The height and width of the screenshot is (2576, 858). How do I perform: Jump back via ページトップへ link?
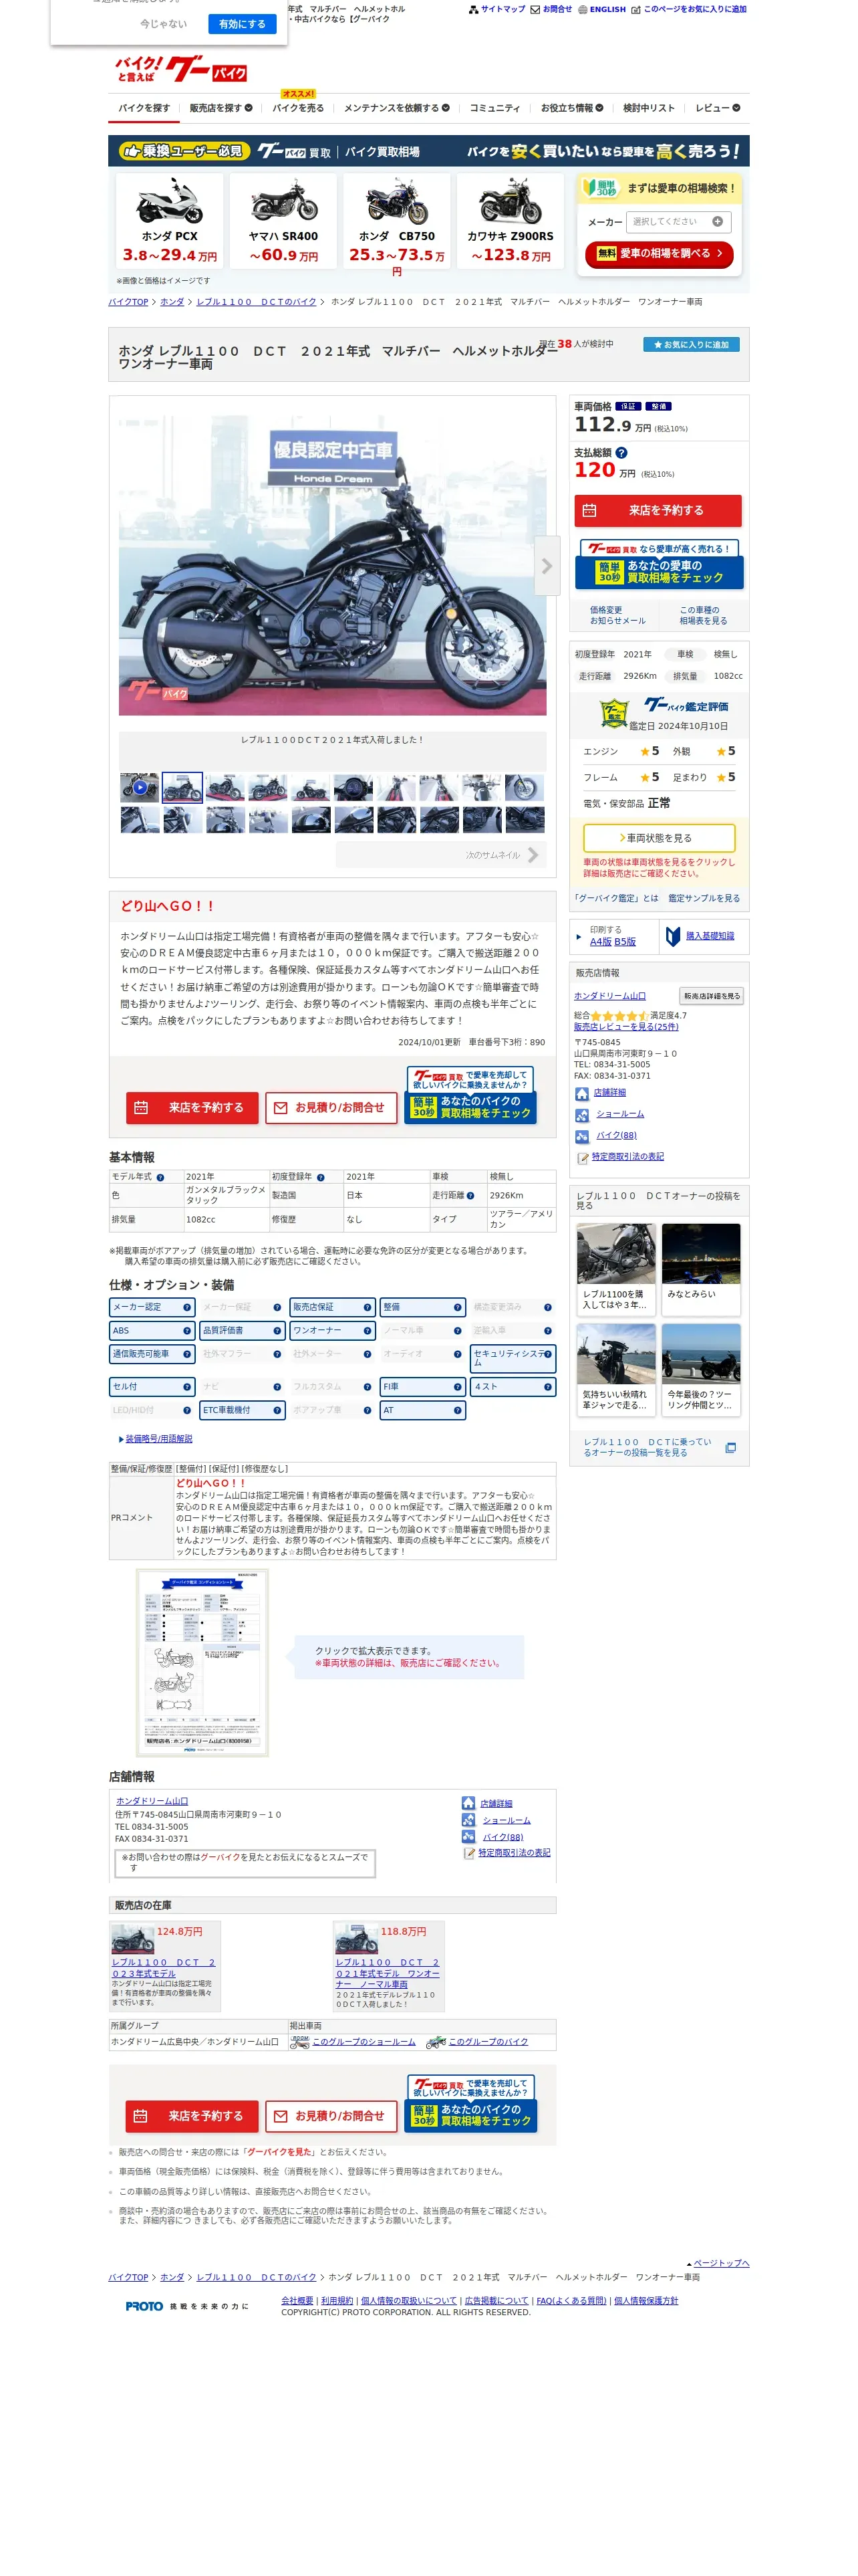click(720, 2263)
